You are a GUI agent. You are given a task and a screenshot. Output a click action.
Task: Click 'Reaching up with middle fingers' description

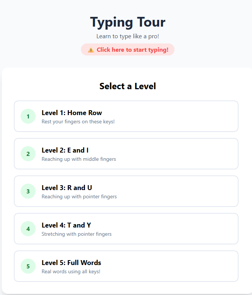tap(79, 159)
